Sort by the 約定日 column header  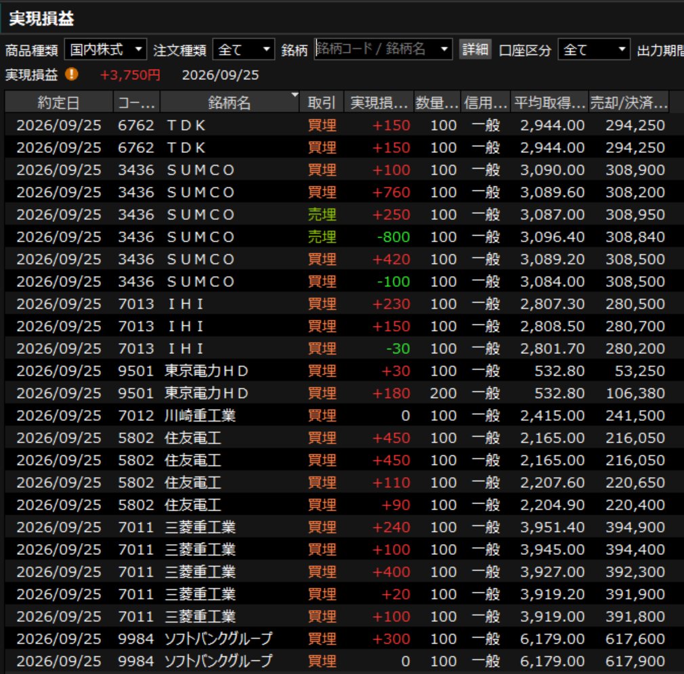coord(59,102)
